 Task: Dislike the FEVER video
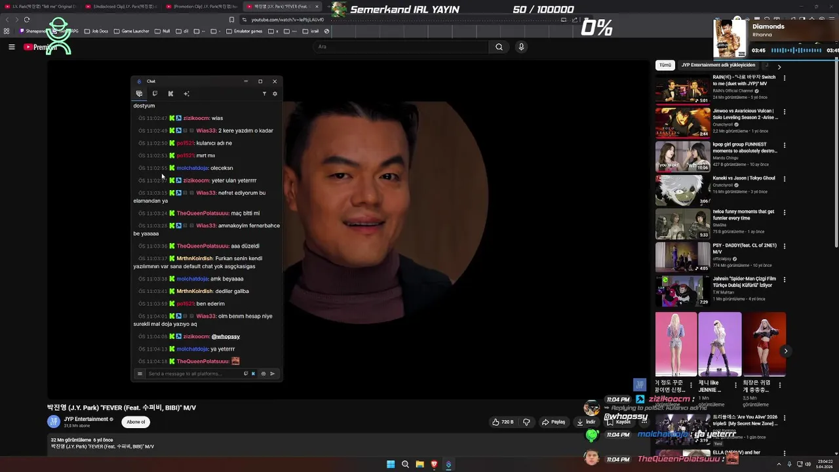point(526,422)
